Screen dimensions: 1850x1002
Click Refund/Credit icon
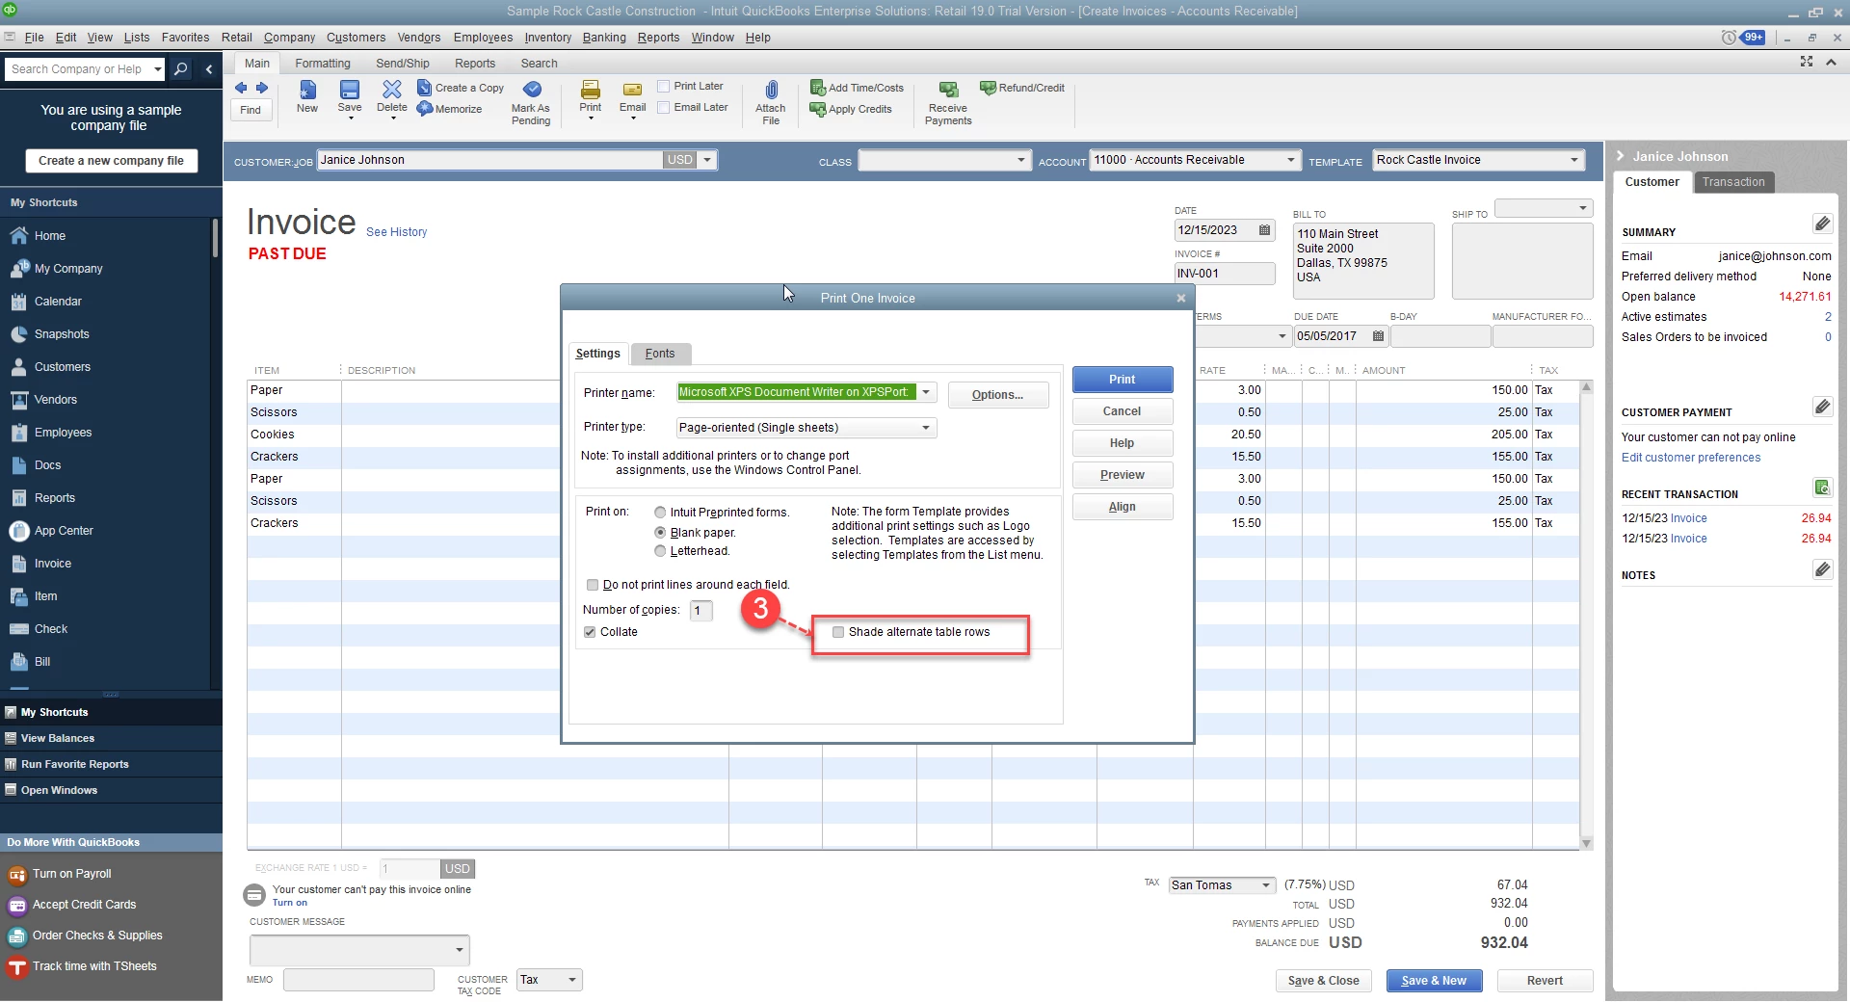988,88
